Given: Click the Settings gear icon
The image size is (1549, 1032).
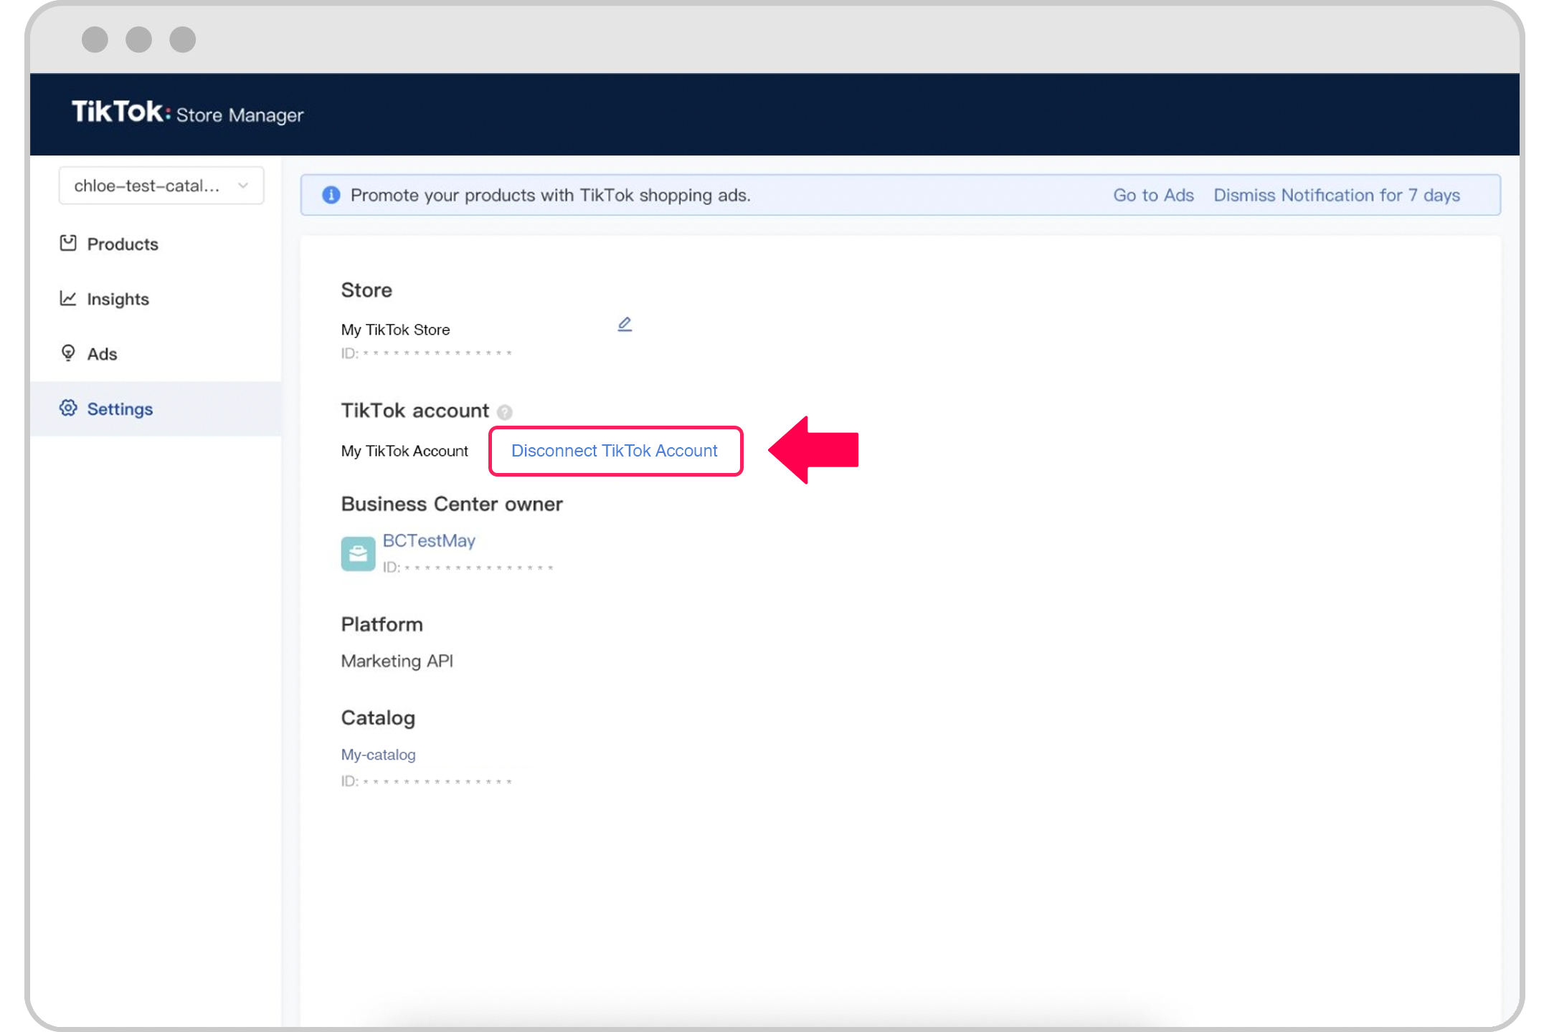Looking at the screenshot, I should click(x=68, y=408).
